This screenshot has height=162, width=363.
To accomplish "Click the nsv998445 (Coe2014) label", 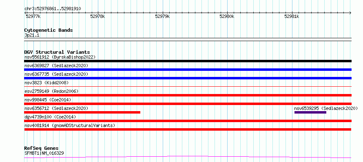I will [48, 100].
